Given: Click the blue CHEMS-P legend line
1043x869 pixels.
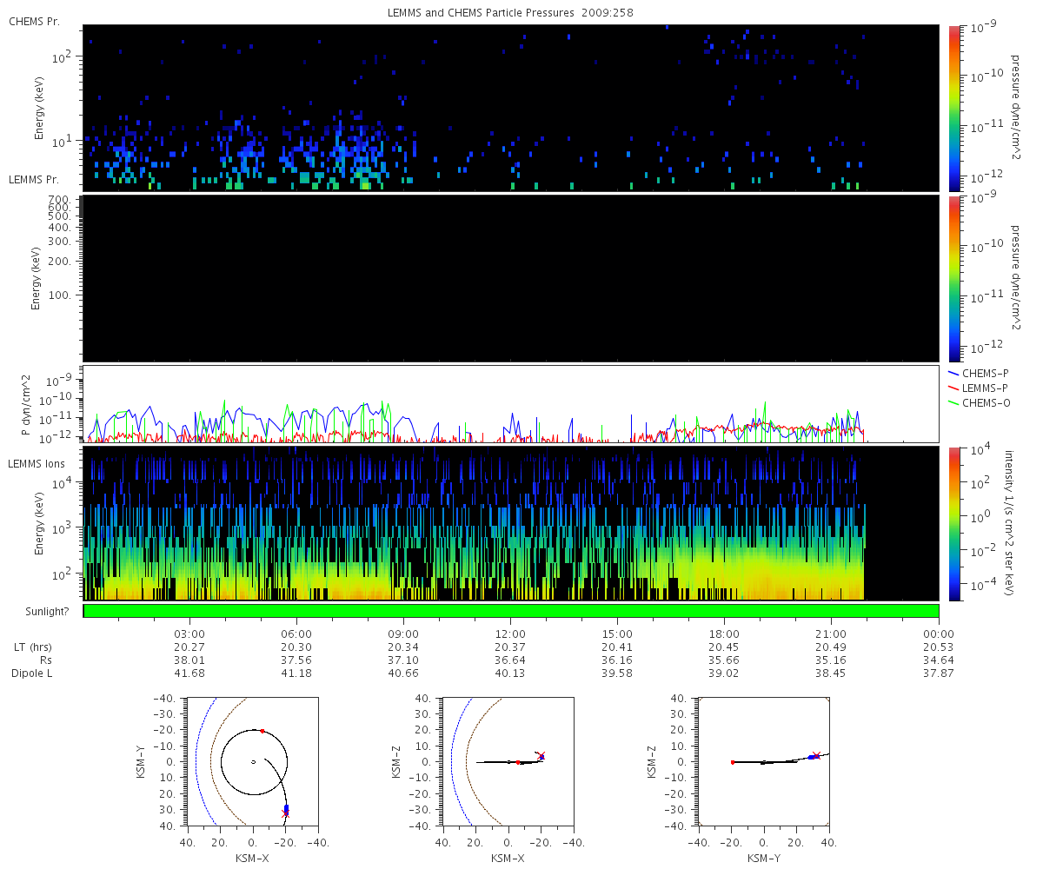Looking at the screenshot, I should 954,373.
